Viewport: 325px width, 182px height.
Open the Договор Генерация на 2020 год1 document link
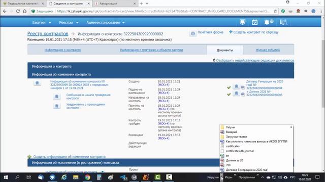[x=265, y=84]
